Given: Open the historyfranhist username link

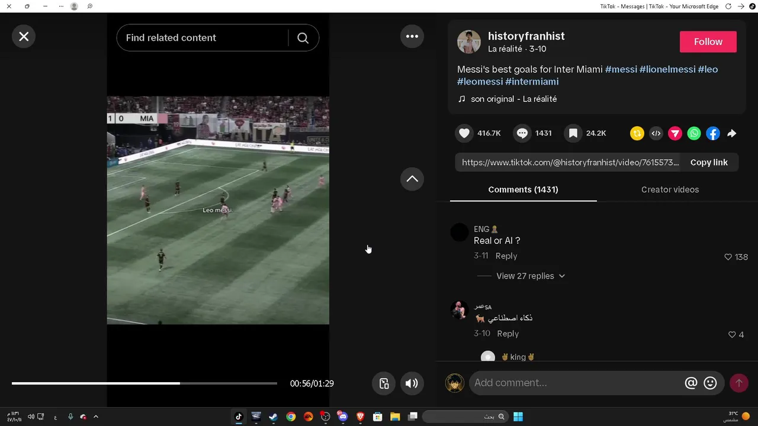Looking at the screenshot, I should coord(526,36).
